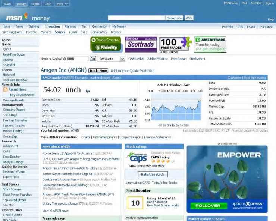Open the Recent News RSS feed icon
Screen dimensions: 276x221
5,89
